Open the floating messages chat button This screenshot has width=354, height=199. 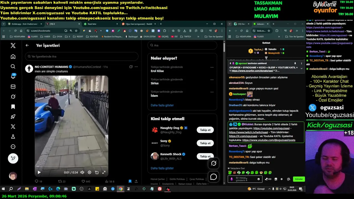coord(214,177)
